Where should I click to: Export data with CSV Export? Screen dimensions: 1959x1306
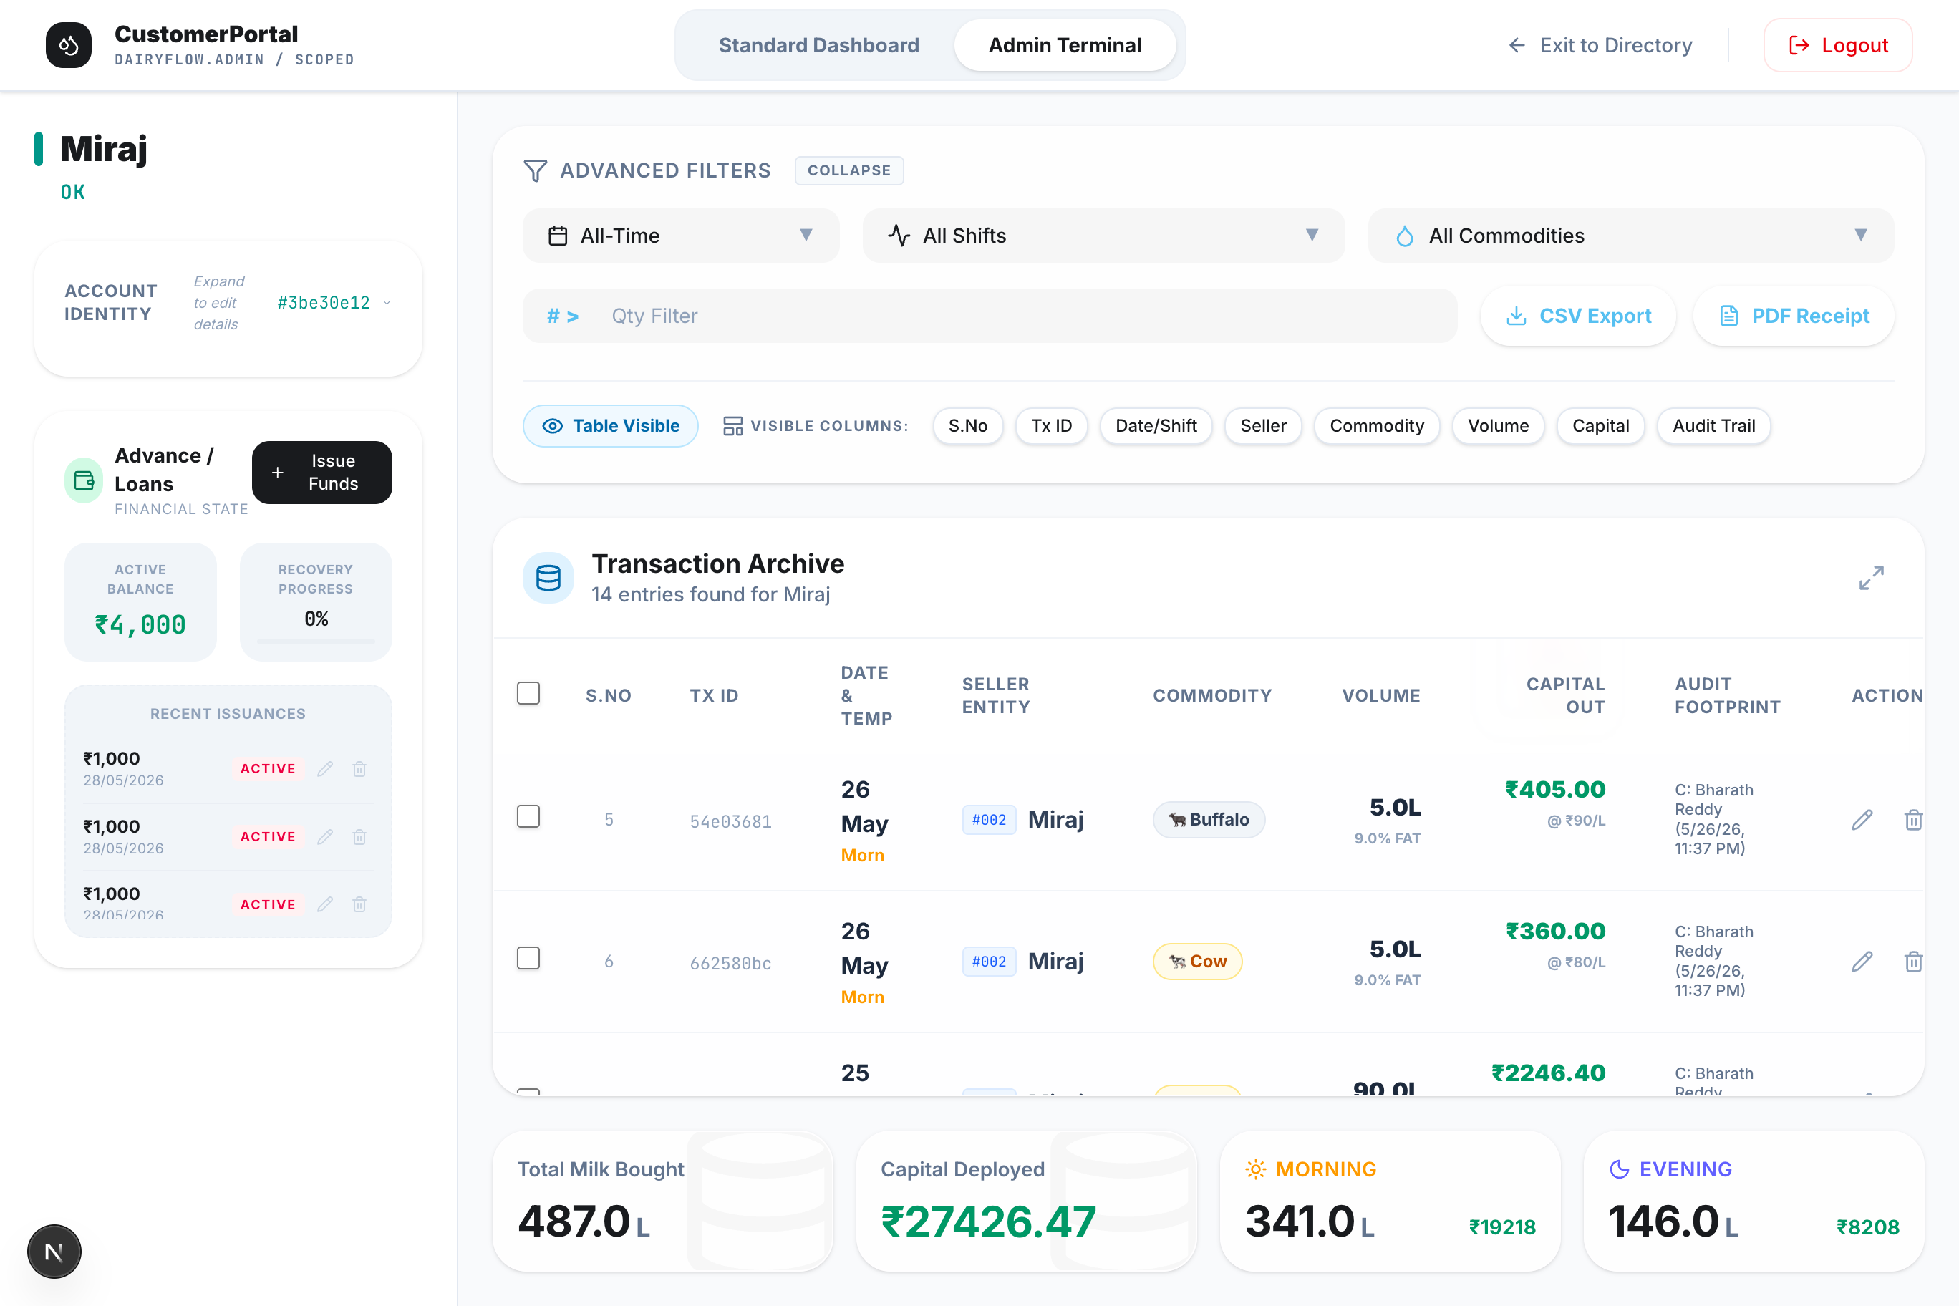pyautogui.click(x=1577, y=316)
